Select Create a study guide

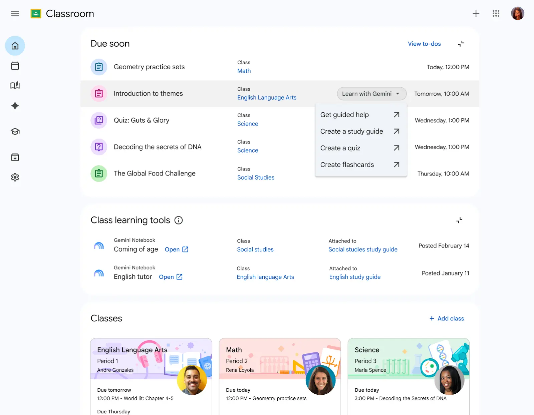[x=361, y=131]
